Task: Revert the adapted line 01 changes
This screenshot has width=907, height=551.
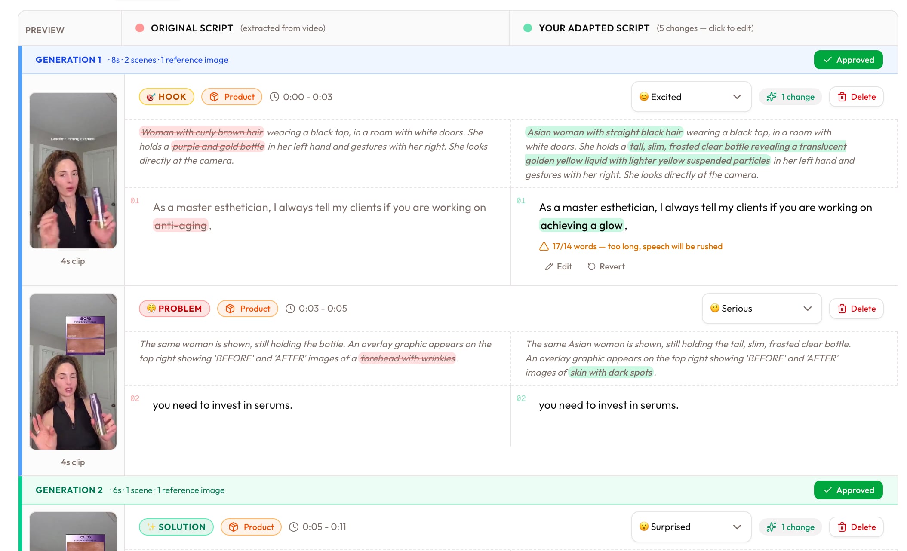Action: click(x=606, y=266)
